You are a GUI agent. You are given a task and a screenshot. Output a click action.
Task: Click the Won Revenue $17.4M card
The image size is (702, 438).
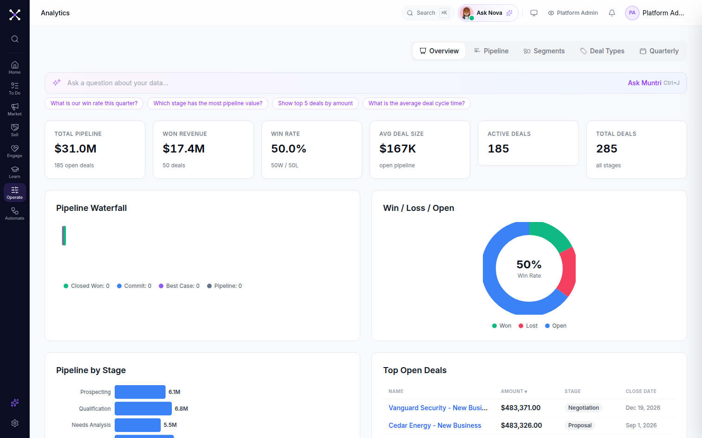click(203, 150)
